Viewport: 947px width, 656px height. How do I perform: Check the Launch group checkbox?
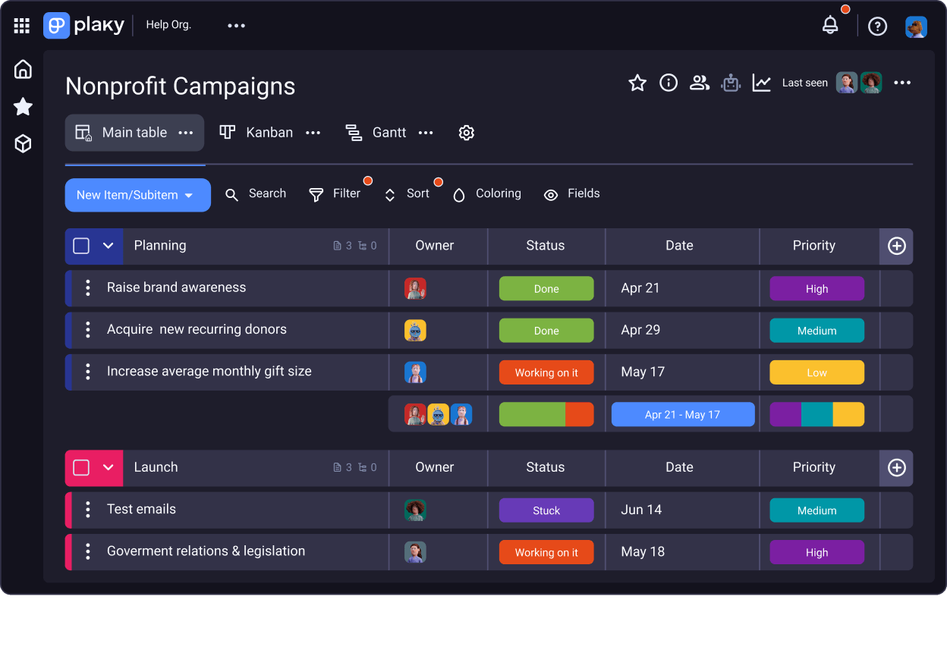[x=81, y=468]
